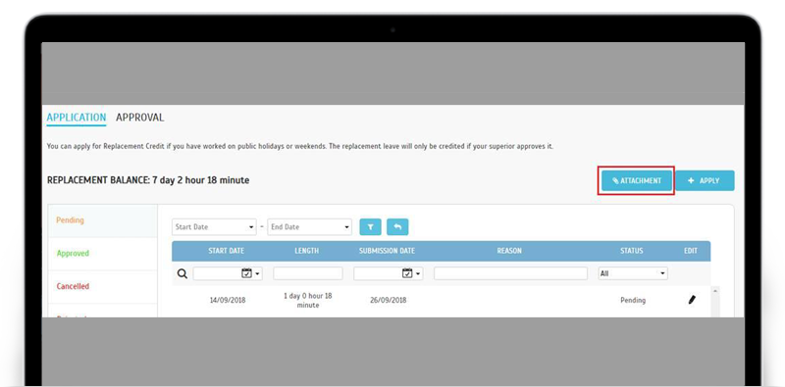Focus the Submission Date column filter field

(389, 273)
